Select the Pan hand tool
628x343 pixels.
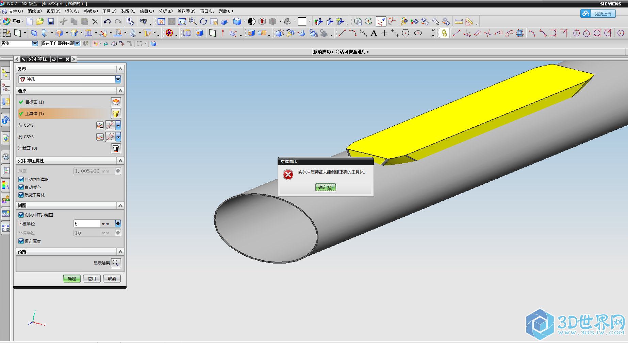214,21
